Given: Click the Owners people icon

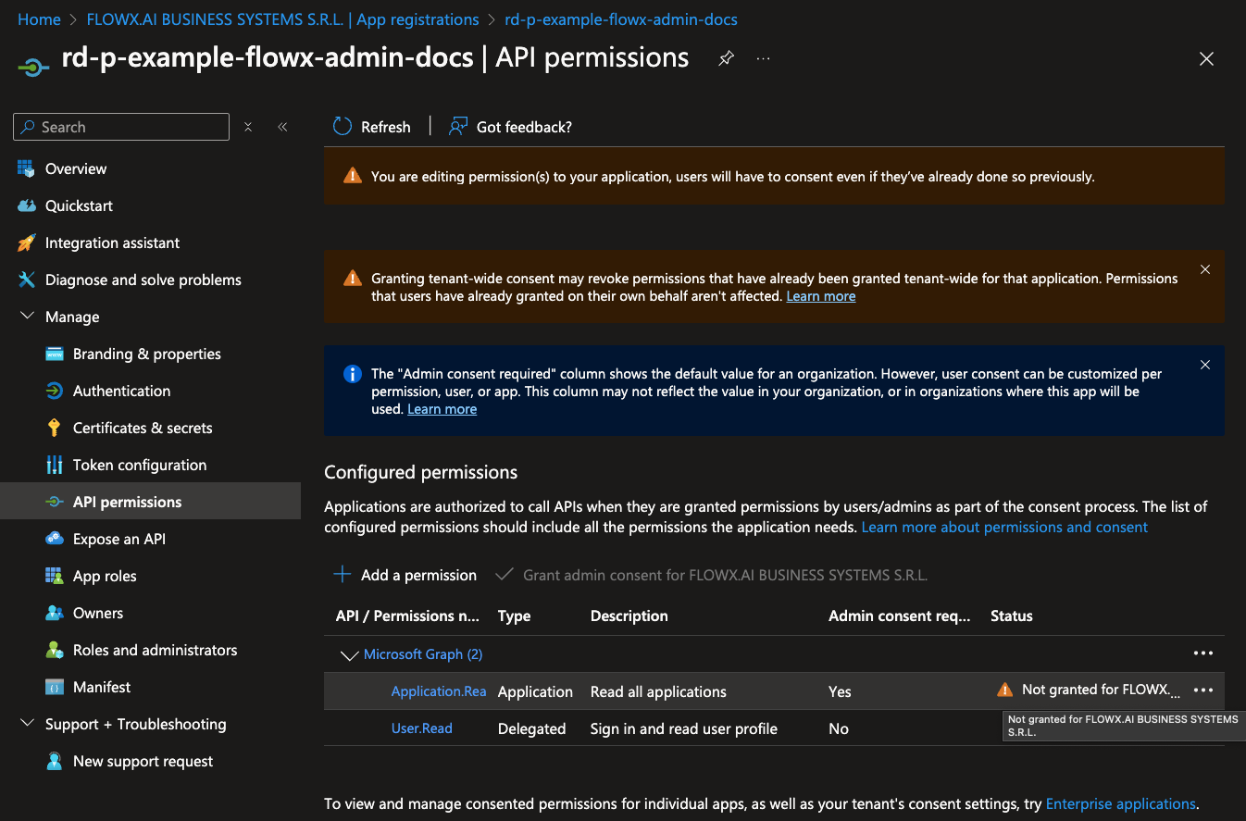Looking at the screenshot, I should (55, 613).
